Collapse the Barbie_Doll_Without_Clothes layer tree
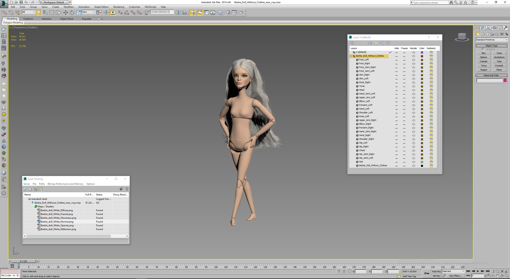This screenshot has width=510, height=279. click(351, 56)
